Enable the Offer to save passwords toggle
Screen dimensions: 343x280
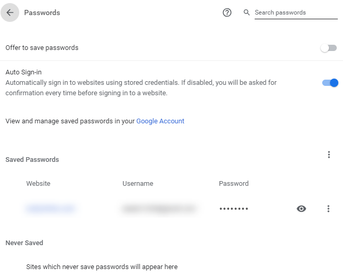click(x=328, y=48)
